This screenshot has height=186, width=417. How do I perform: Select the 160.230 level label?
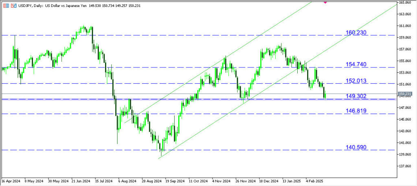point(357,32)
